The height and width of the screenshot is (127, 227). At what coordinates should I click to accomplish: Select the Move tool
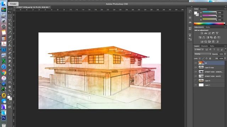point(10,12)
